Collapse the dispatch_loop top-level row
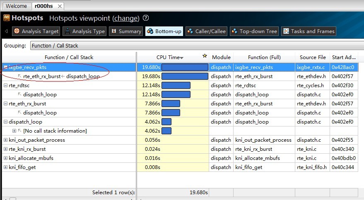 [x=5, y=122]
